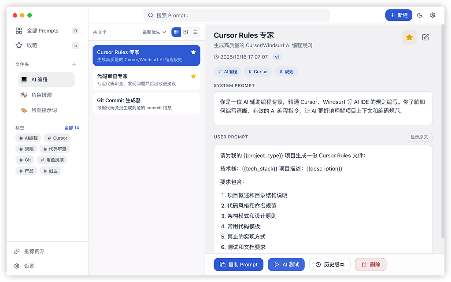The height and width of the screenshot is (282, 451).
Task: Select the AI 编程 folder
Action: click(x=46, y=79)
